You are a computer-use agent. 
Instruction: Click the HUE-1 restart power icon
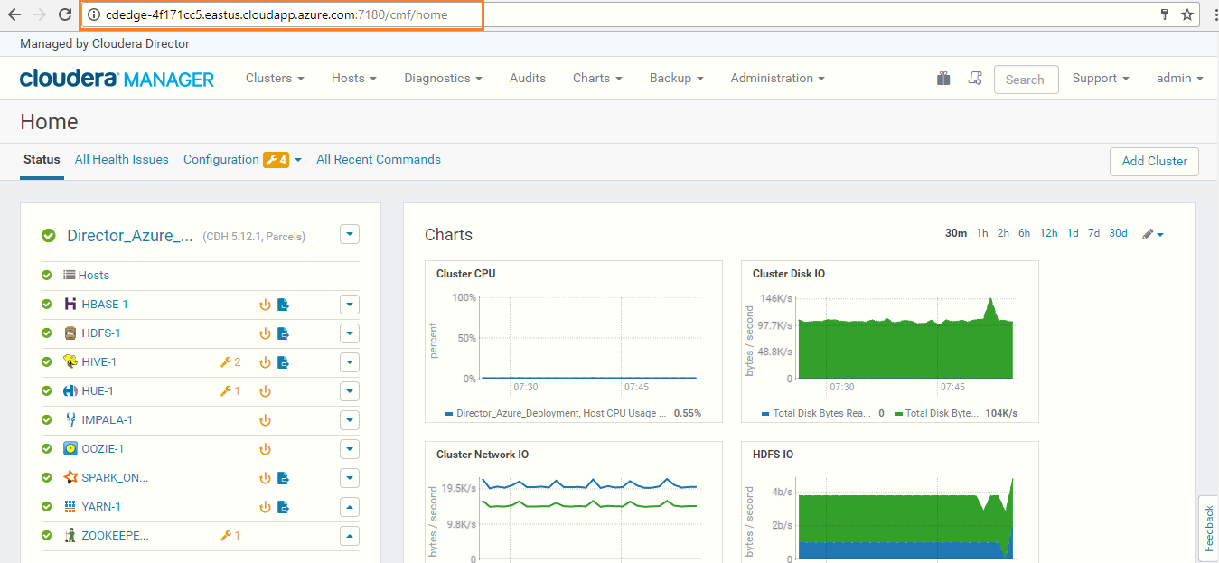click(x=265, y=391)
